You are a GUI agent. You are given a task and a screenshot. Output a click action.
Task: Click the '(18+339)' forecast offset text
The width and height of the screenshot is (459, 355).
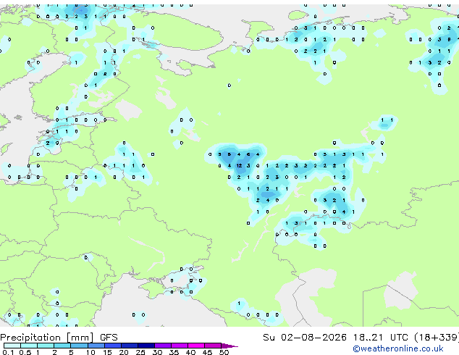click(437, 338)
